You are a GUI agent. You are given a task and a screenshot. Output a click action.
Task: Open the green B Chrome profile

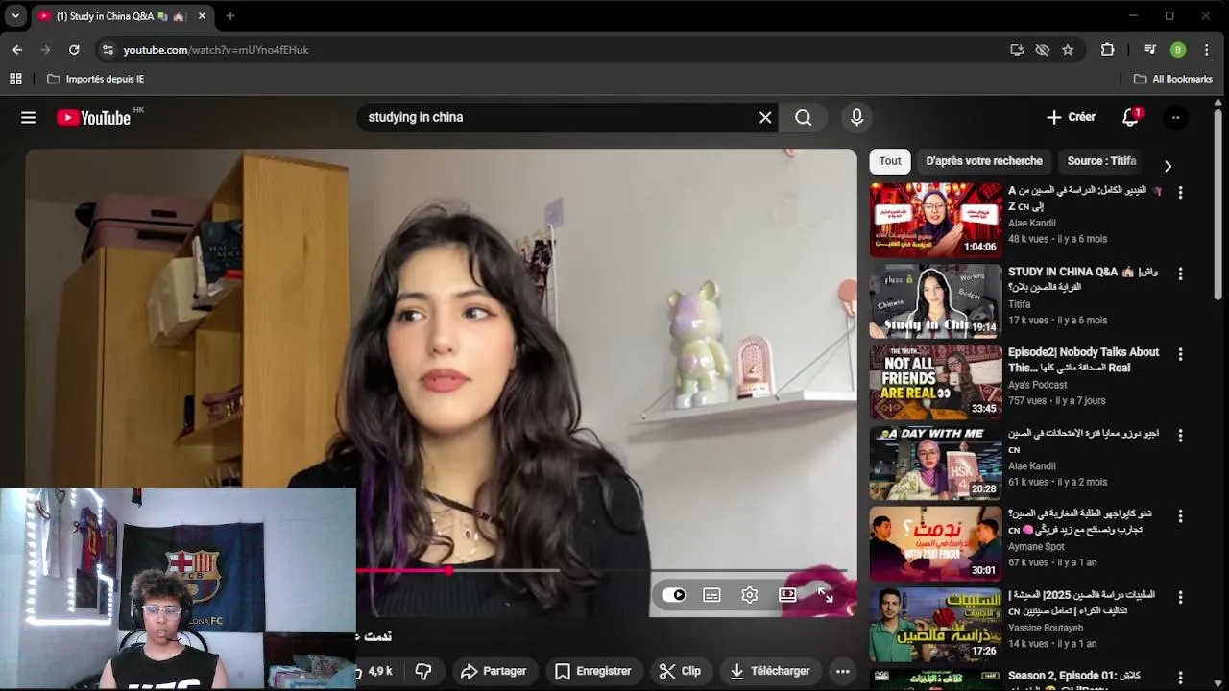coord(1178,50)
